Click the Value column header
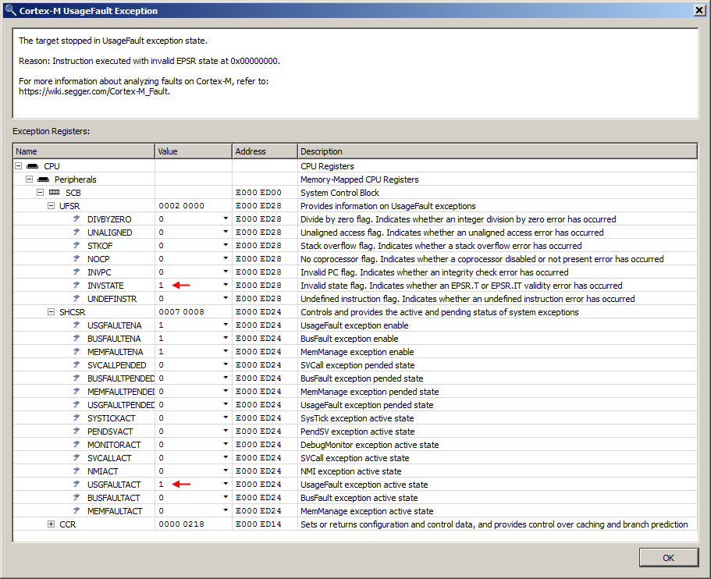711x579 pixels. pos(192,151)
